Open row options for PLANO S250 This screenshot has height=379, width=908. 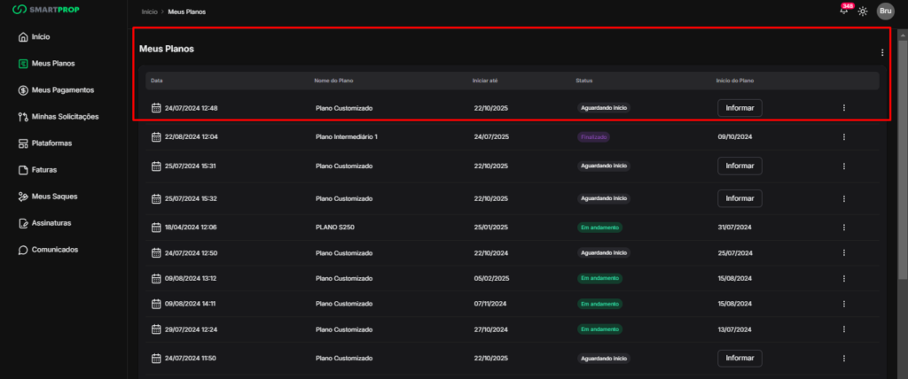[843, 227]
